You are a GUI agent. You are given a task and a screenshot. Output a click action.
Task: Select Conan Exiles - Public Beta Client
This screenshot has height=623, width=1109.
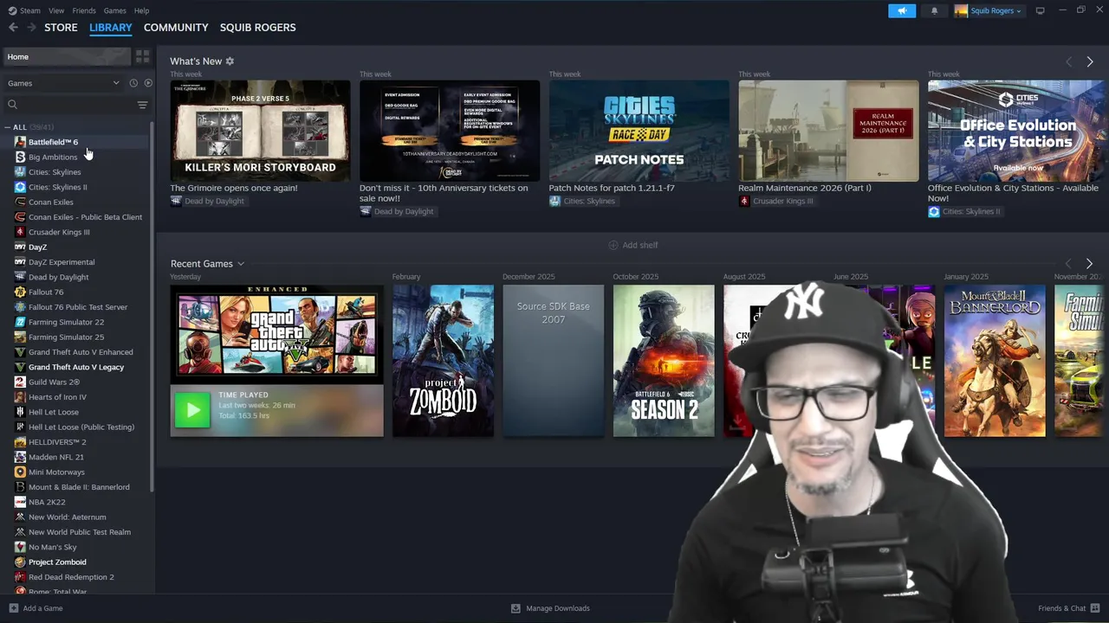tap(85, 217)
